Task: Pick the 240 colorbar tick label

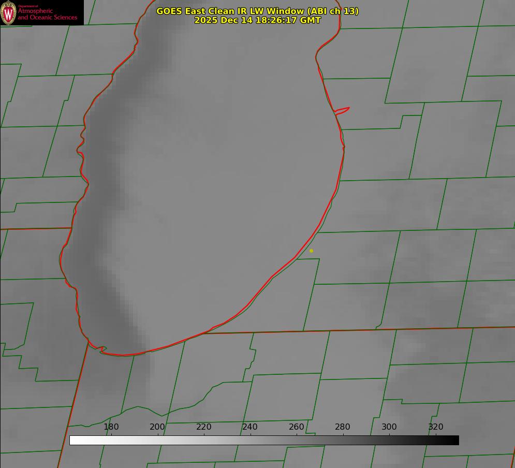Action: [250, 427]
